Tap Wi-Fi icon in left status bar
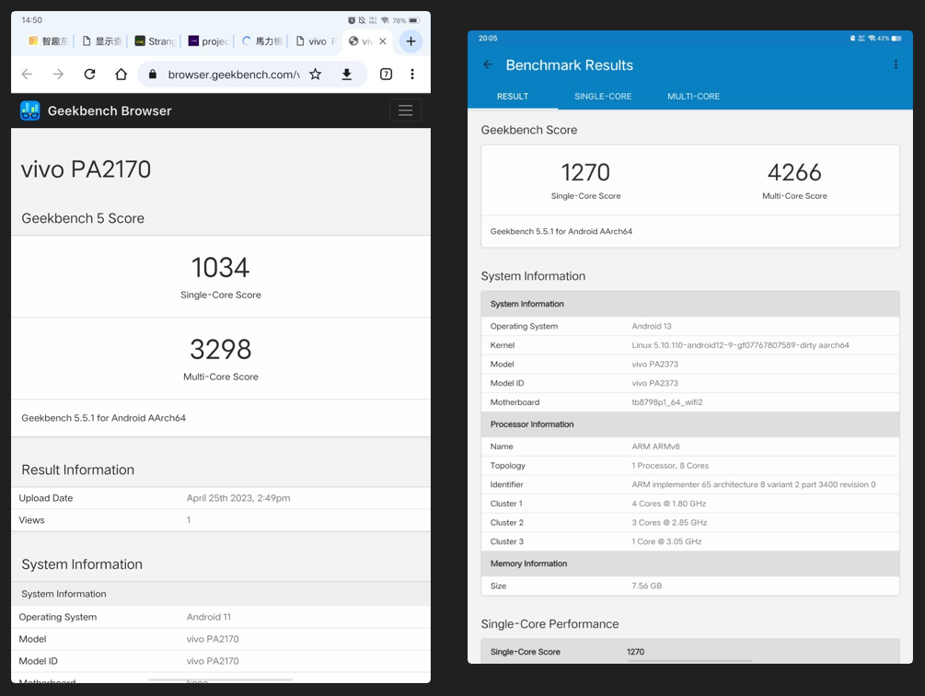Screen dimensions: 925x696 pyautogui.click(x=385, y=20)
